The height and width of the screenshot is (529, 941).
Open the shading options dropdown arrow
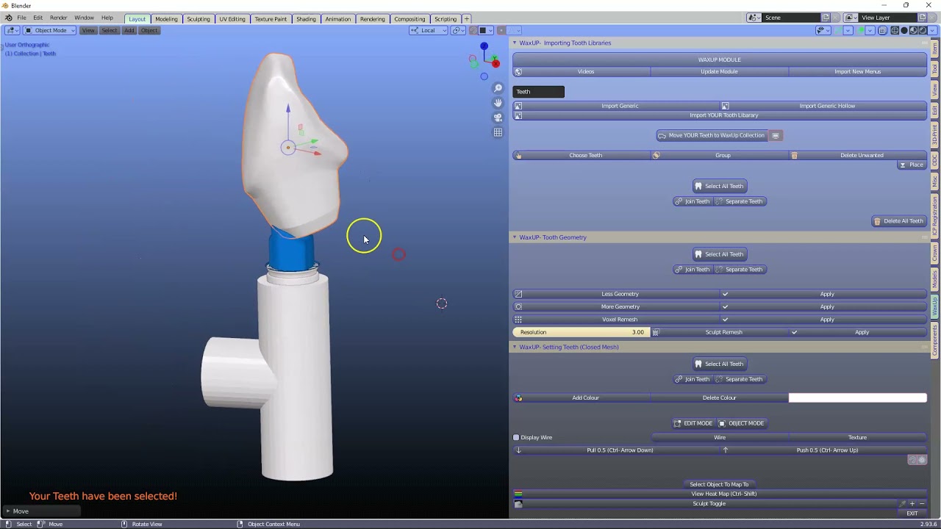pyautogui.click(x=932, y=30)
